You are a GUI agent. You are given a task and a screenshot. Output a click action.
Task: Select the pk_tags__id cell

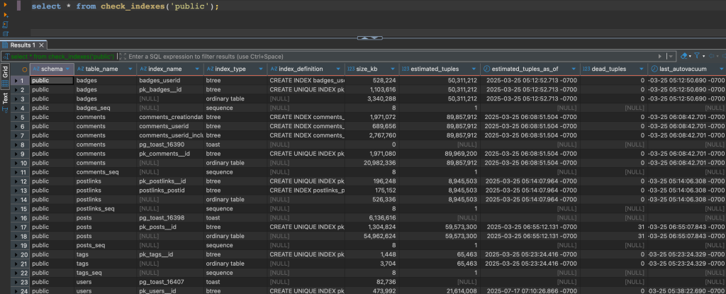point(170,254)
